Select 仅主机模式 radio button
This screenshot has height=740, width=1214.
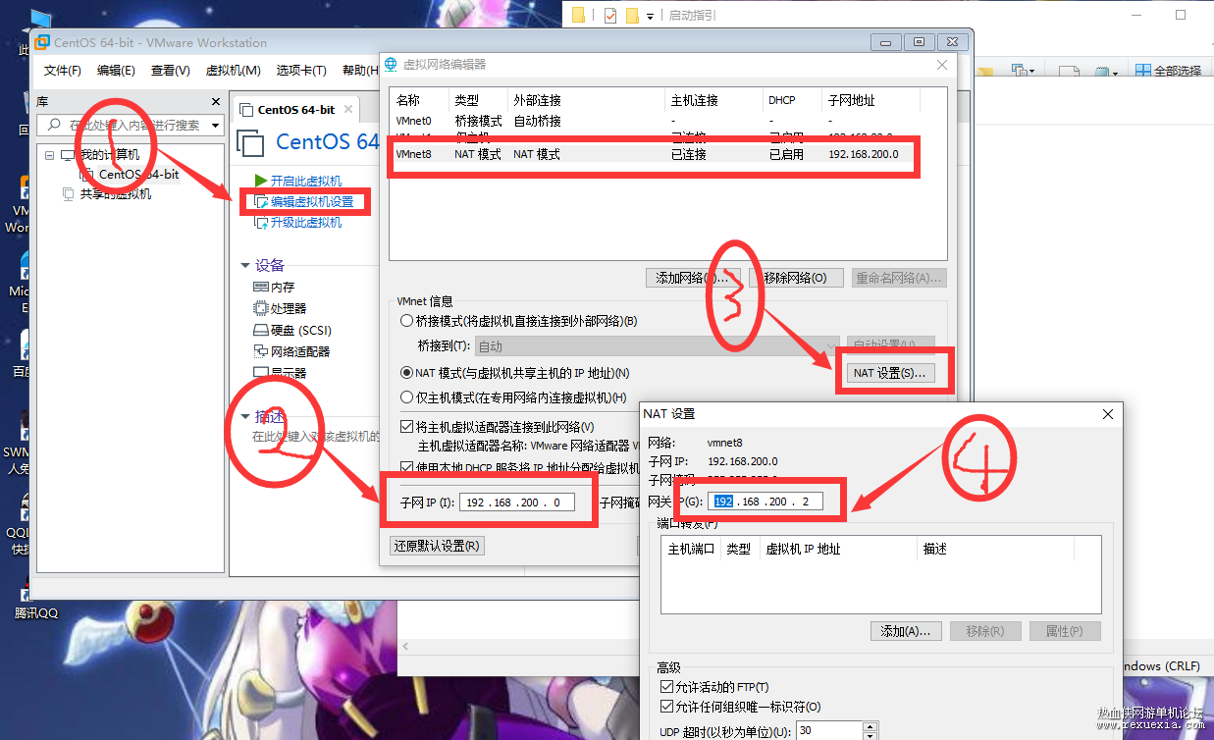tap(406, 397)
